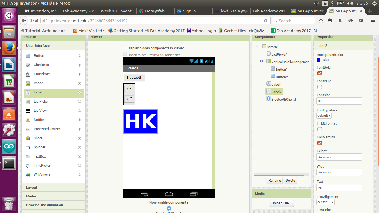Select the TimePicker component icon in Palette
The height and width of the screenshot is (213, 379).
tap(28, 166)
